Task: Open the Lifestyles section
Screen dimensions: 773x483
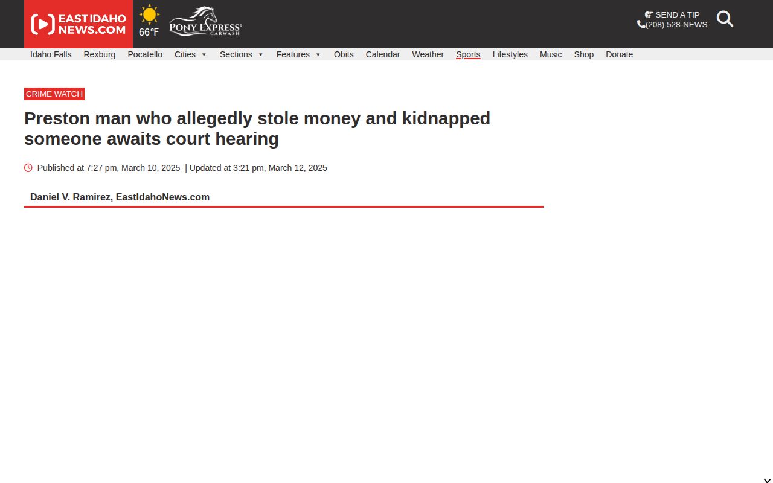Action: pos(510,54)
